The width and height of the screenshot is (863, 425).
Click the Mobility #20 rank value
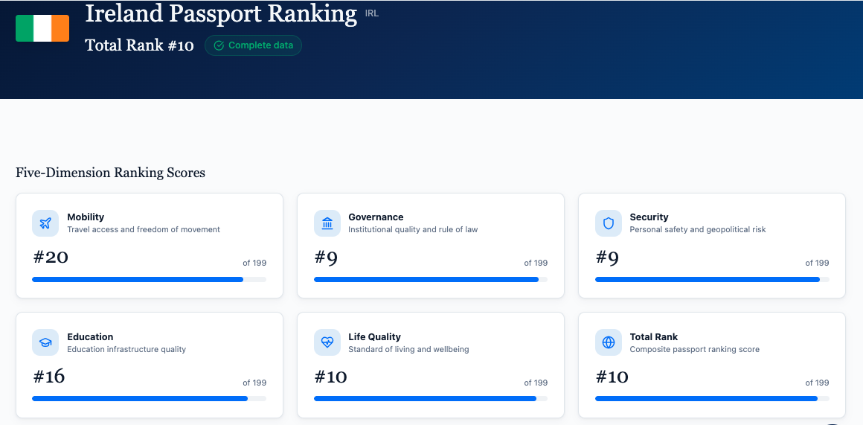pos(51,258)
